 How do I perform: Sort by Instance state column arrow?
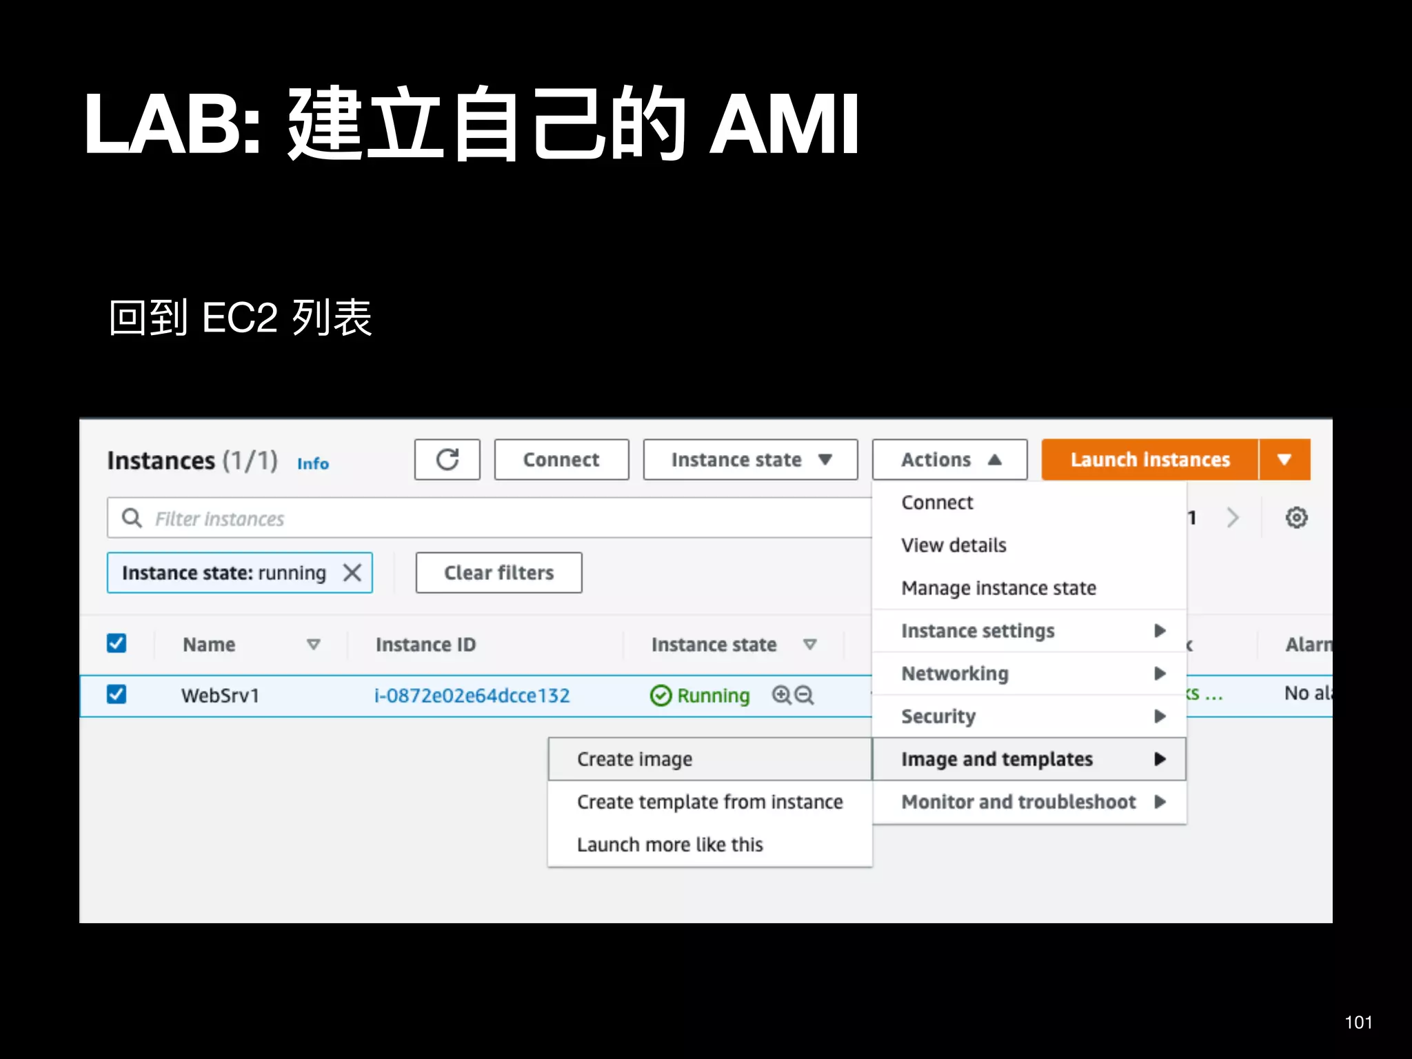coord(810,644)
